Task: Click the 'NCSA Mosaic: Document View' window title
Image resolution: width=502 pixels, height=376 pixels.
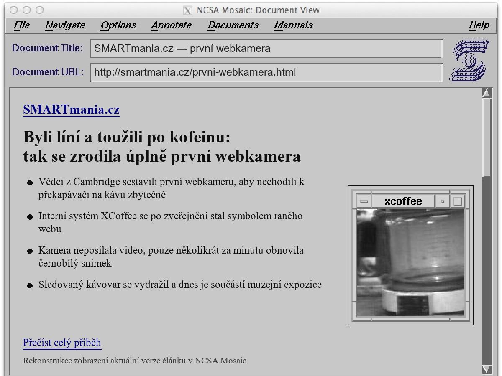Action: tap(258, 10)
